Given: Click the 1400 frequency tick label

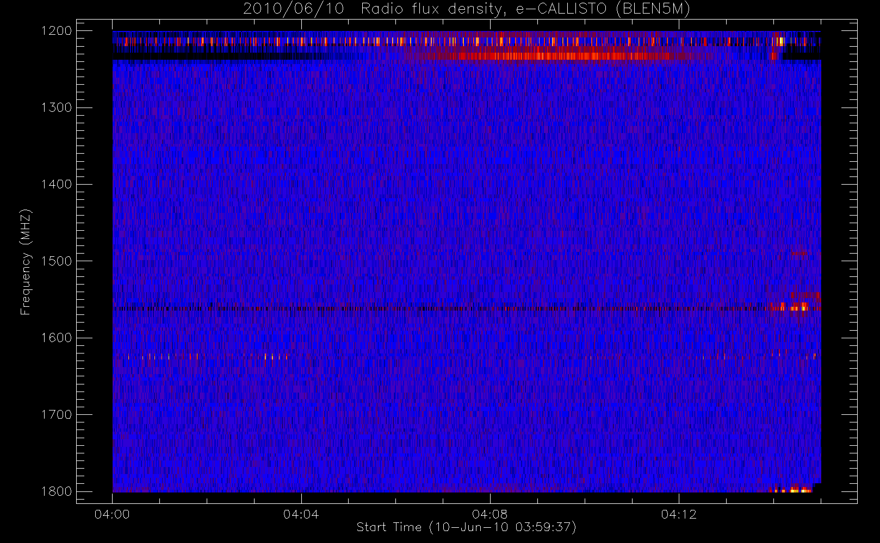Looking at the screenshot, I should click(x=57, y=184).
